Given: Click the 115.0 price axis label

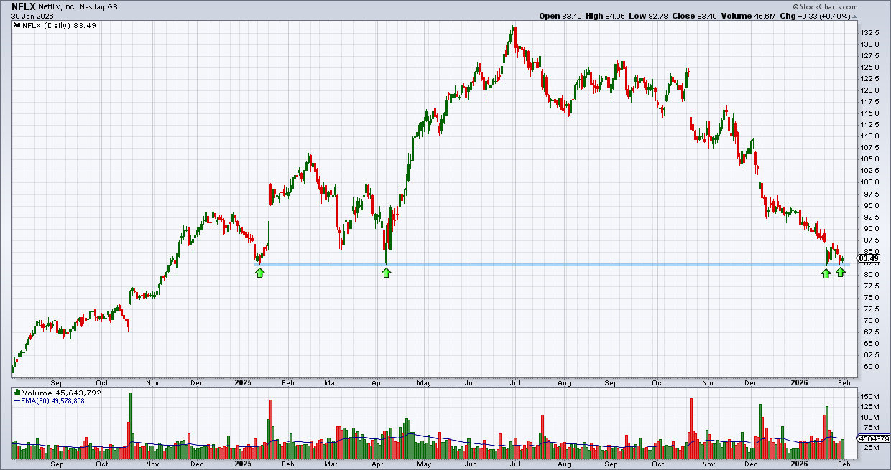Looking at the screenshot, I should point(869,113).
